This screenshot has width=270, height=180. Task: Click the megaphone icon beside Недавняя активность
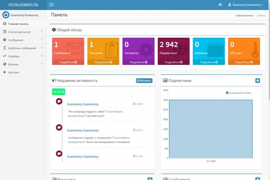(x=54, y=81)
